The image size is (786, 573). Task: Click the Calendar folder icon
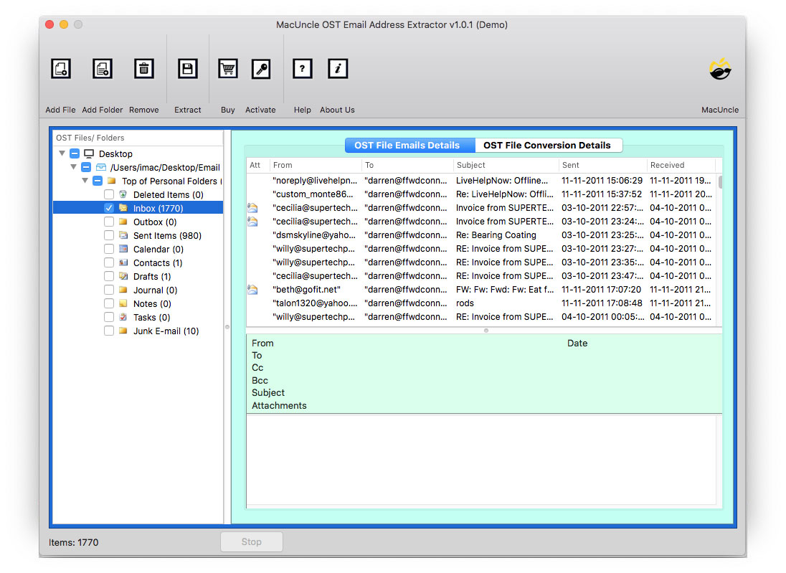(x=123, y=249)
